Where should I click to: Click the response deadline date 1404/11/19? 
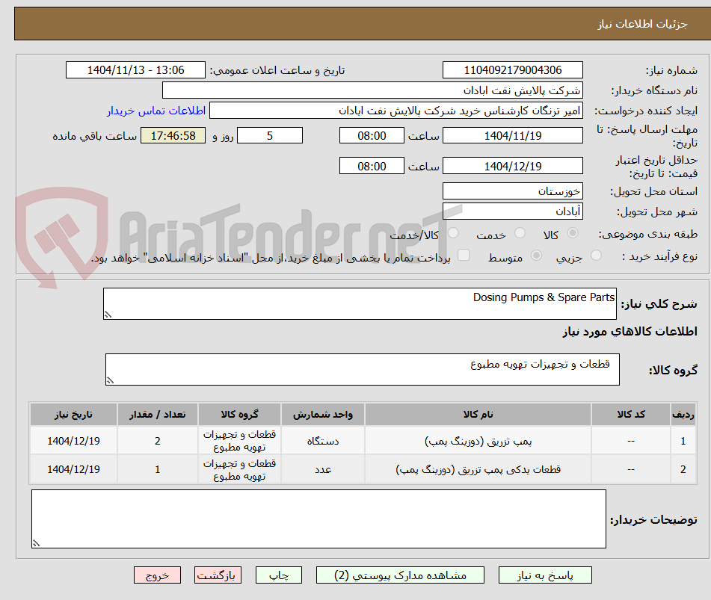tap(512, 135)
